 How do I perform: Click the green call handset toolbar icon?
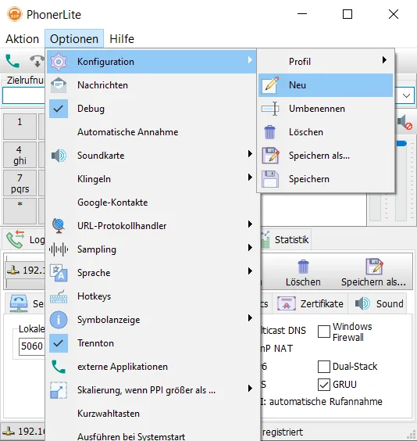pos(12,61)
